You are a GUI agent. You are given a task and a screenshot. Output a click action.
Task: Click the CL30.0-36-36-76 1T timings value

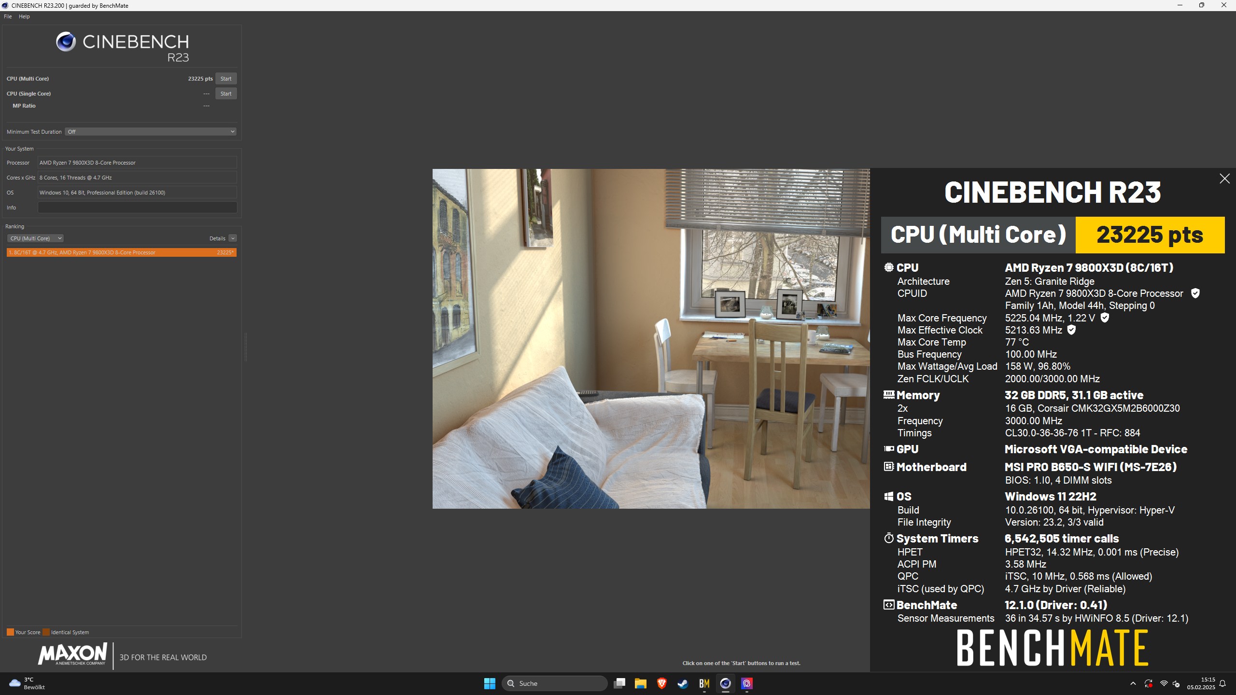tap(1072, 433)
